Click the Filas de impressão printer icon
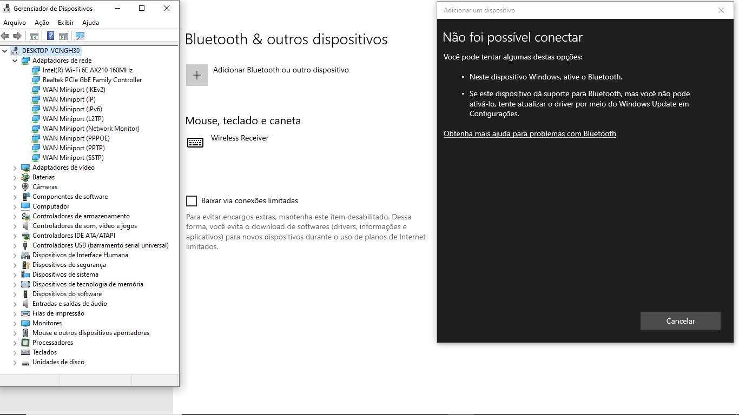The image size is (739, 415). (25, 313)
